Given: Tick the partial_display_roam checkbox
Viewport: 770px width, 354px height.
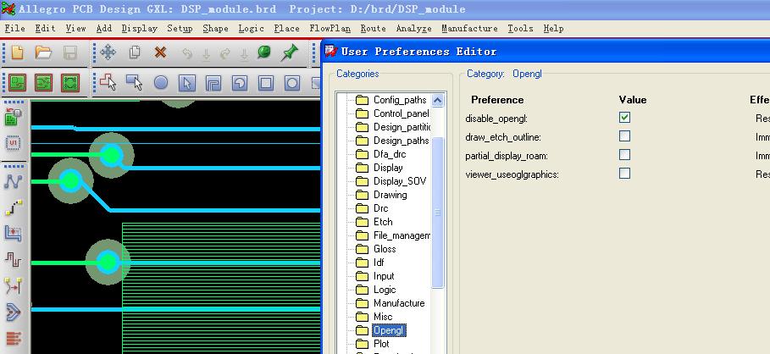Looking at the screenshot, I should pos(624,155).
